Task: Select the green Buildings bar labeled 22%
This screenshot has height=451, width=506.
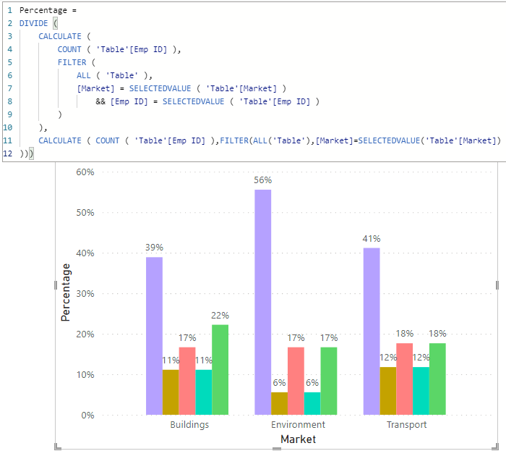Action: coord(220,370)
